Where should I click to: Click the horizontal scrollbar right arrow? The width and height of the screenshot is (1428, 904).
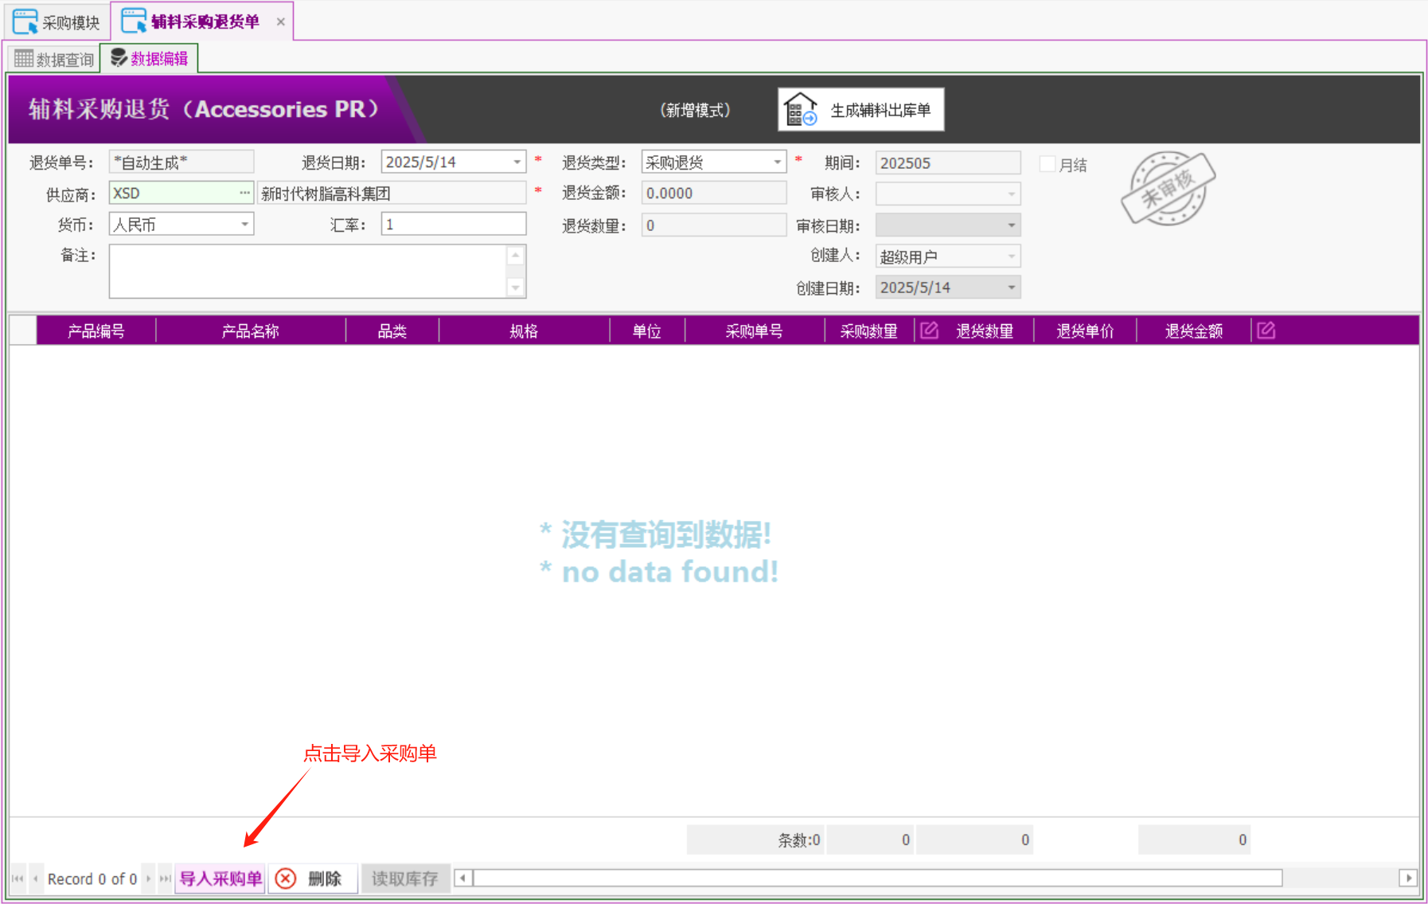pyautogui.click(x=1408, y=878)
